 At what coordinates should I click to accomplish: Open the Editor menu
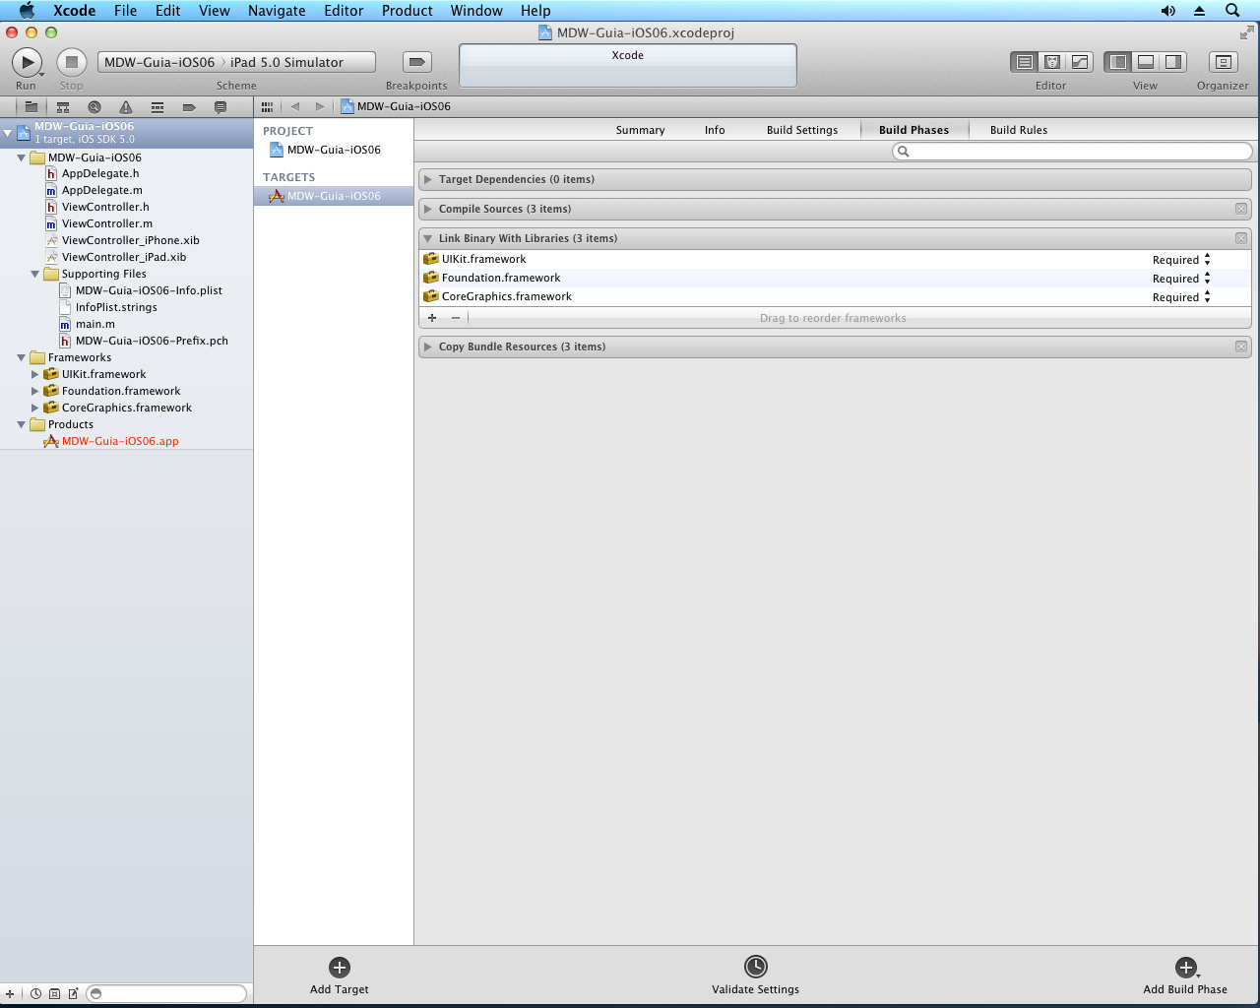[x=344, y=11]
